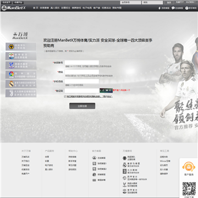Screen dimensions: 198x198
Task: Click red link to refresh the captcha
Action: tap(122, 90)
